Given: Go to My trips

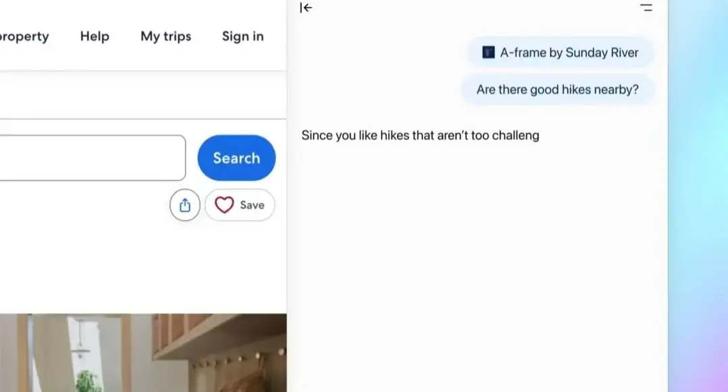Looking at the screenshot, I should pyautogui.click(x=165, y=36).
